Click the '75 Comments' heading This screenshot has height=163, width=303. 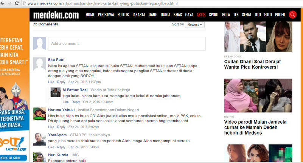(x=45, y=24)
